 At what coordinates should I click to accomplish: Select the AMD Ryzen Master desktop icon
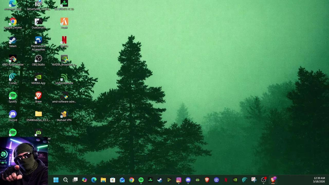13,60
